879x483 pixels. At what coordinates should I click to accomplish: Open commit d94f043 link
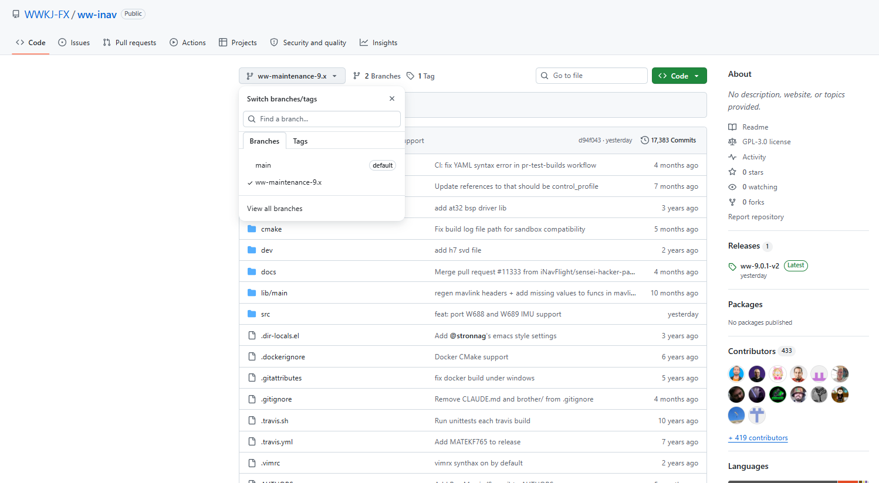pos(590,141)
